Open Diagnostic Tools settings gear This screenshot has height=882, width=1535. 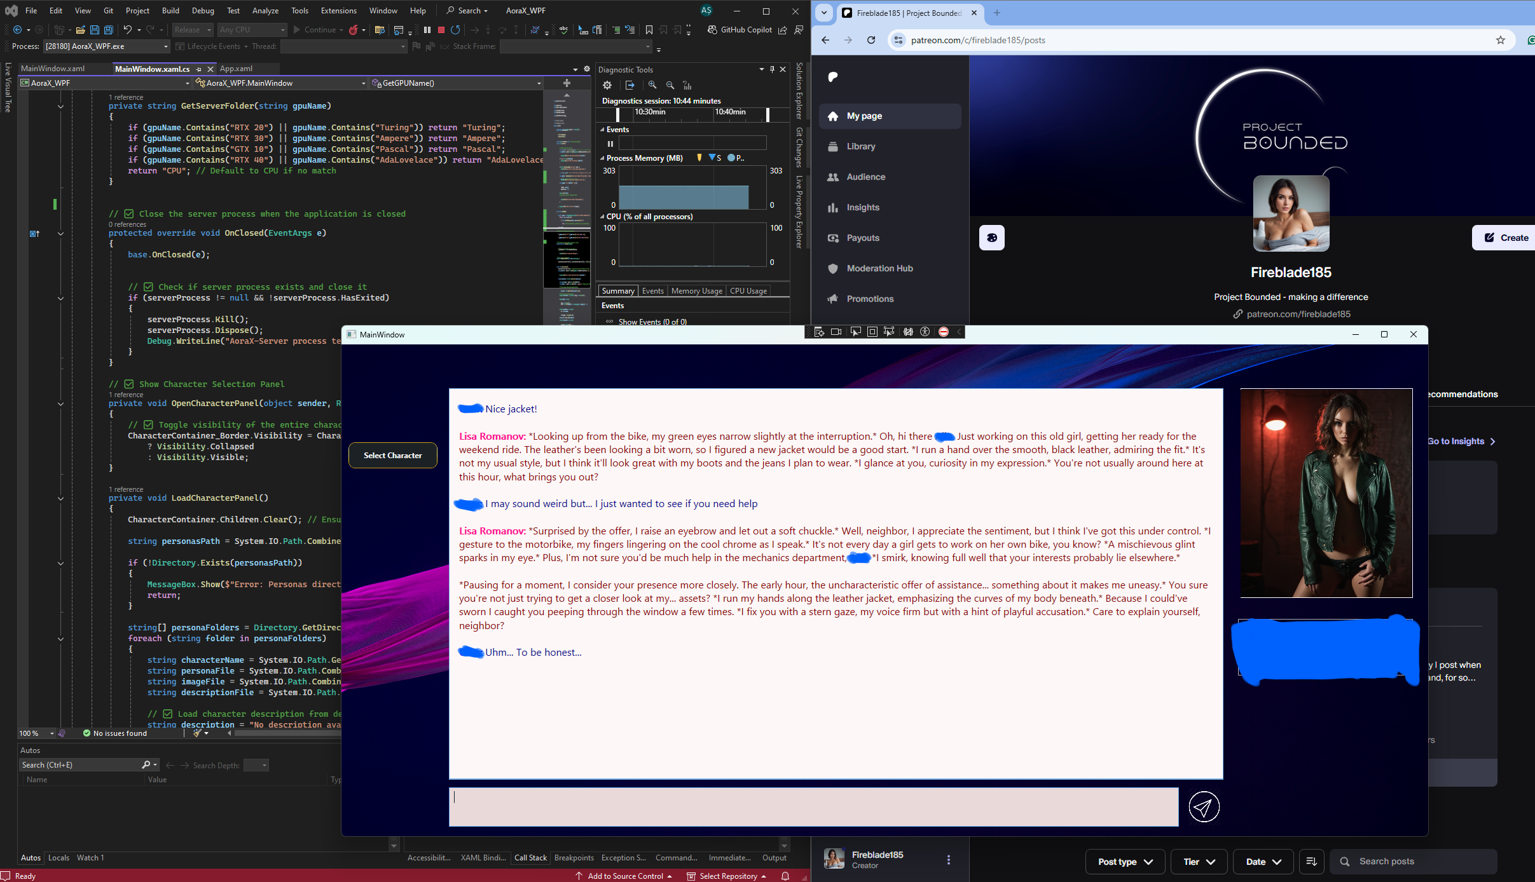[607, 85]
